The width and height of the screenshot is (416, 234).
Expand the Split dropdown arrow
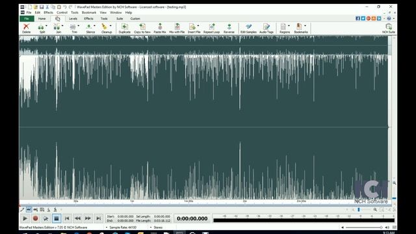(46, 26)
